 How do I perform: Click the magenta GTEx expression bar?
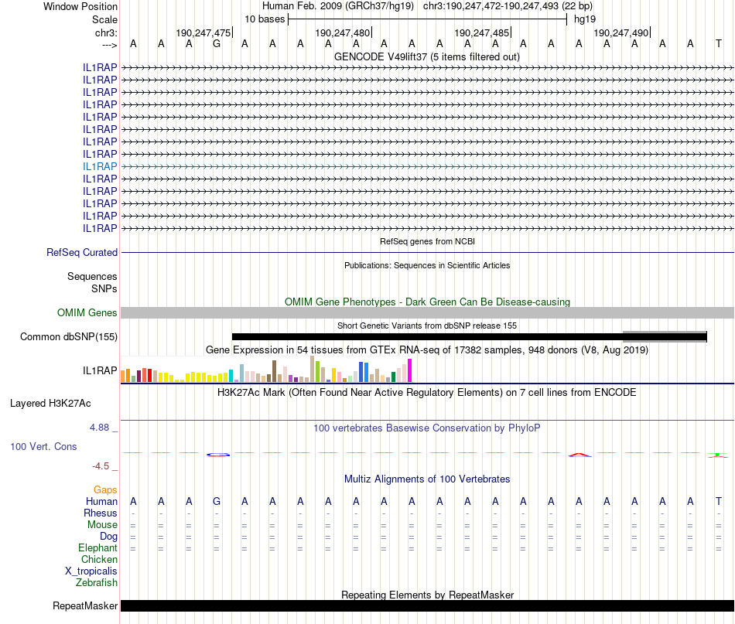click(410, 370)
